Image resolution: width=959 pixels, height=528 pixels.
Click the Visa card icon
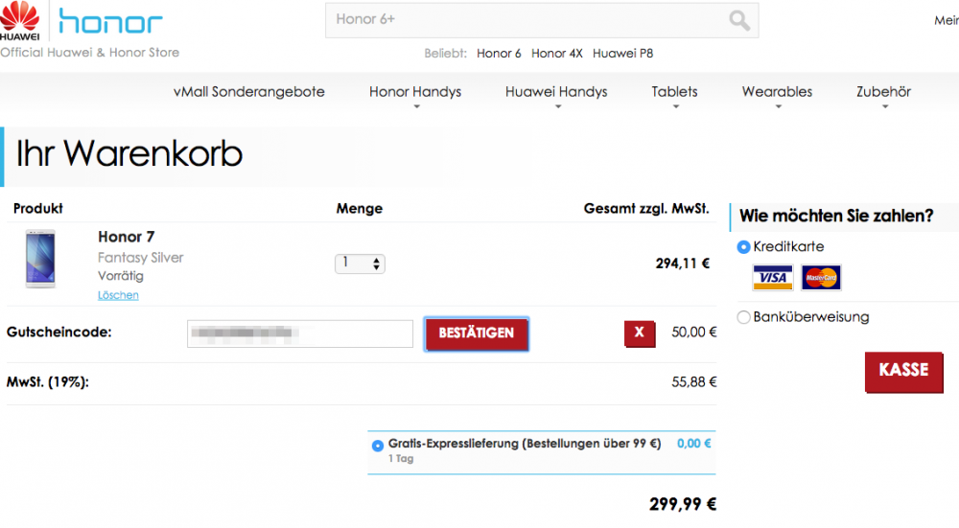click(x=772, y=278)
